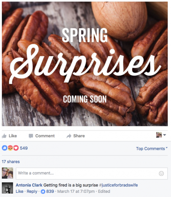Screen dimensions: 171x197
Task: Click the thumbs-up Like icon under the post
Action: pyautogui.click(x=4, y=136)
